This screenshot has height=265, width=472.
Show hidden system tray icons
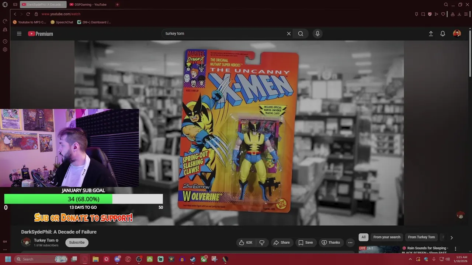[x=410, y=259]
